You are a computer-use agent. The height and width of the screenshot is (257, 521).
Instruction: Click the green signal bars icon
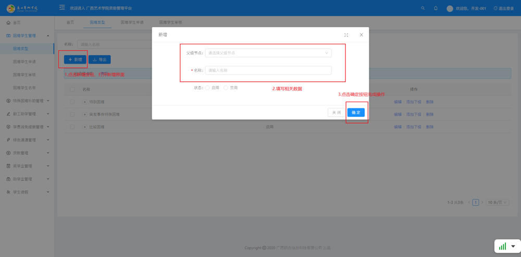click(502, 247)
